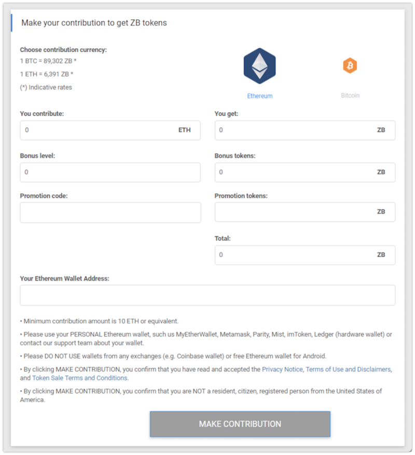The height and width of the screenshot is (455, 415).
Task: Click the Total ZB field
Action: click(x=305, y=255)
